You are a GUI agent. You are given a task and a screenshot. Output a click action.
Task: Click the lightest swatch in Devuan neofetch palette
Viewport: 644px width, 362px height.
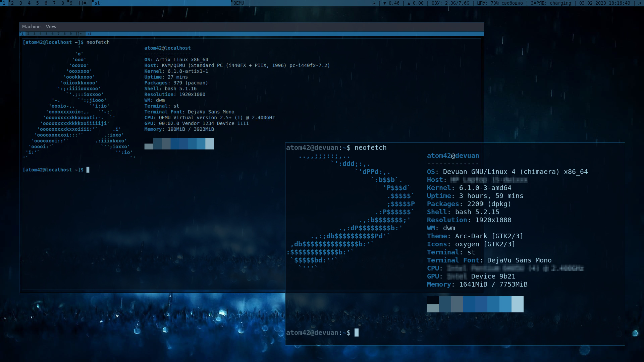(517, 304)
